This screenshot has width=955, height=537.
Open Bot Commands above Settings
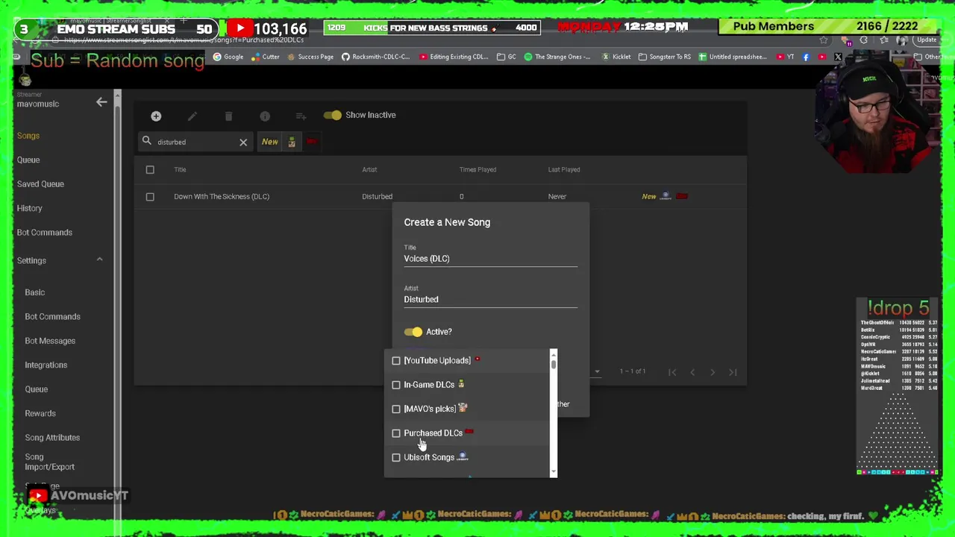tap(45, 233)
